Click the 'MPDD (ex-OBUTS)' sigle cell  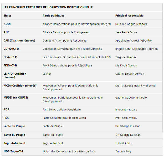[x=16, y=98]
